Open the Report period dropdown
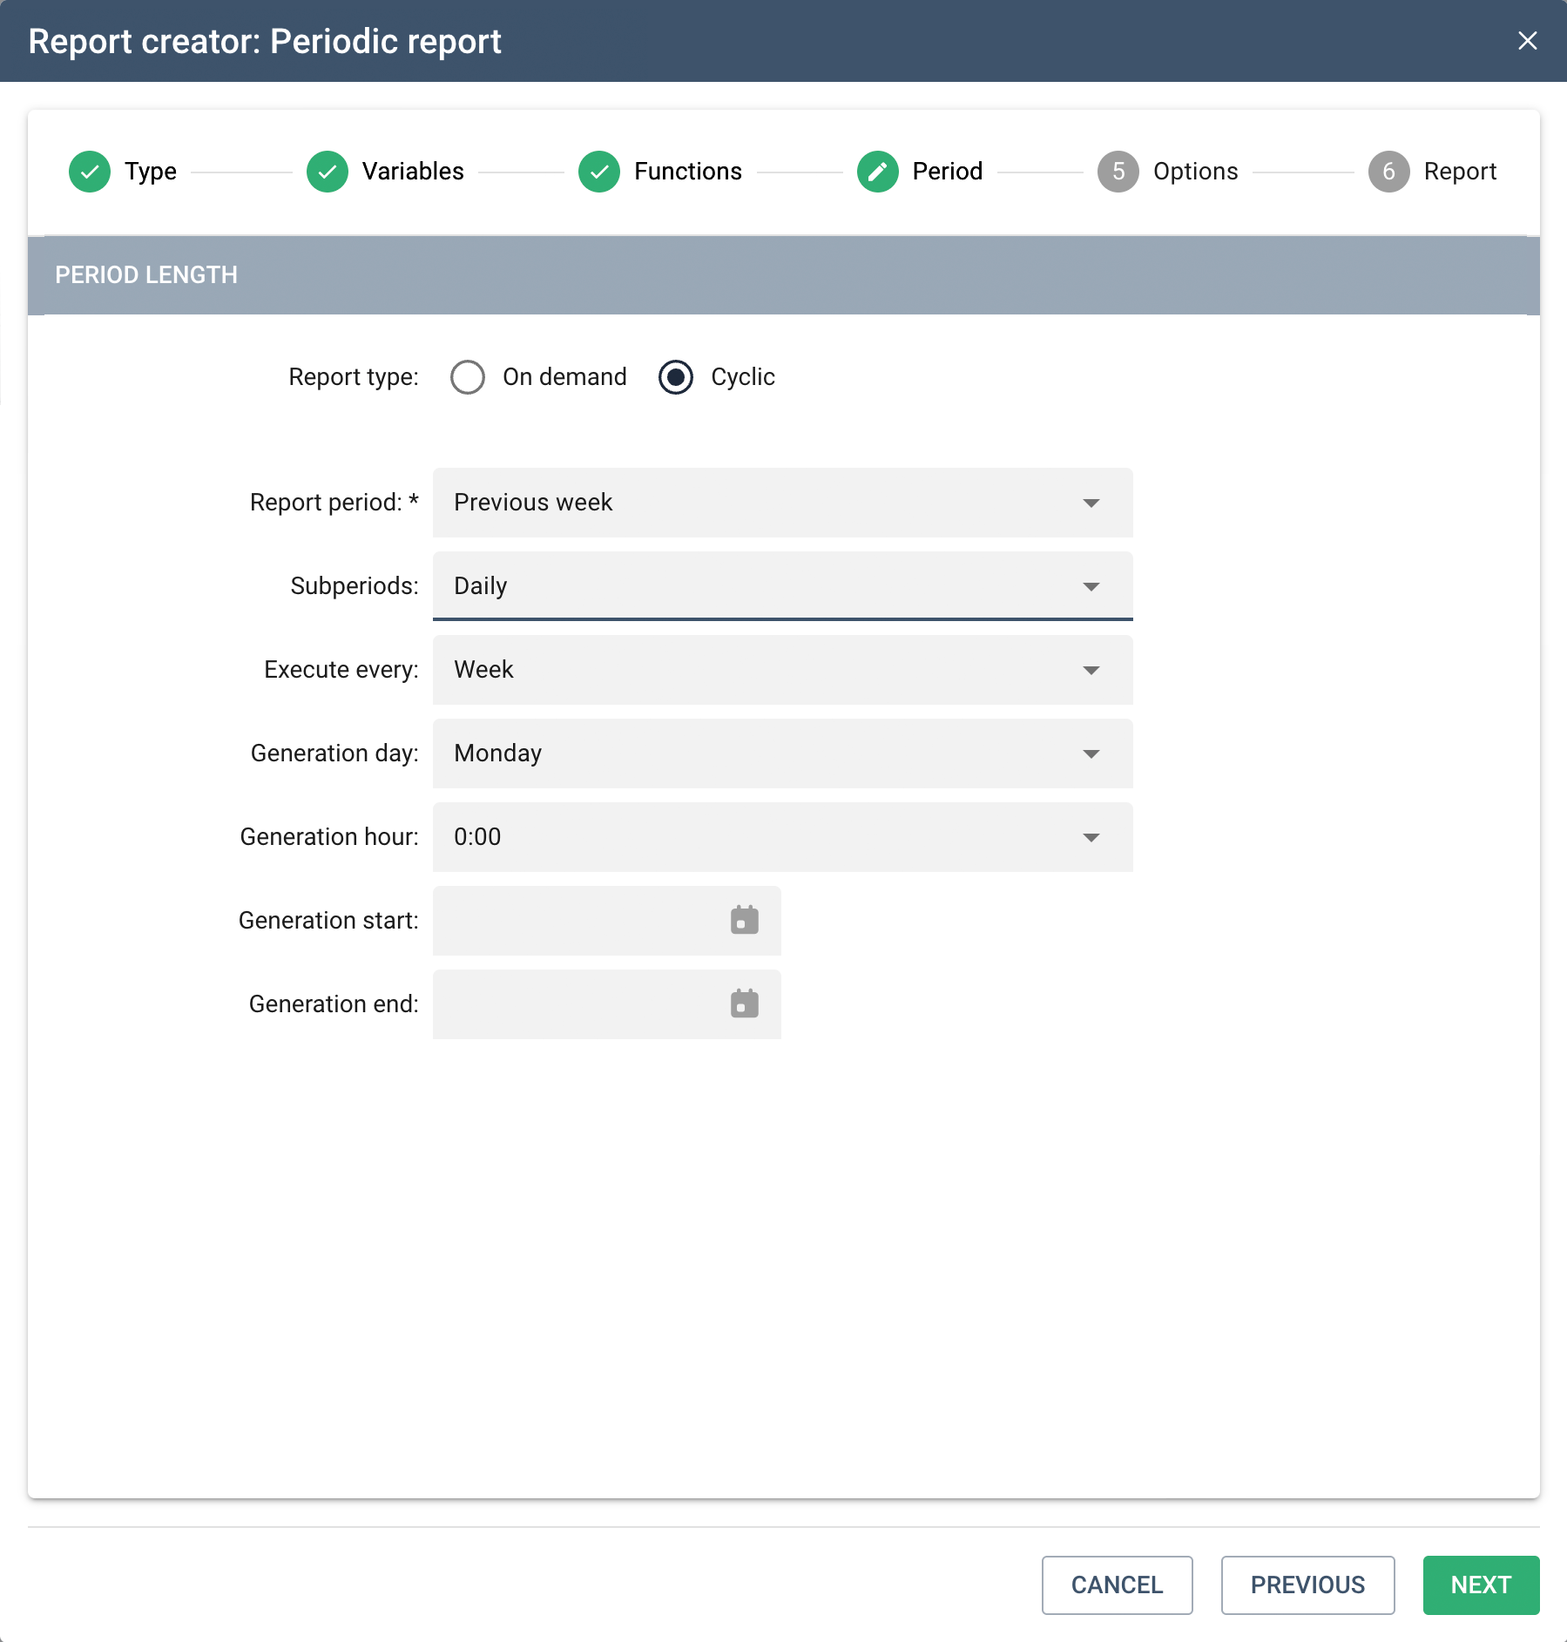The width and height of the screenshot is (1567, 1642). [x=783, y=503]
